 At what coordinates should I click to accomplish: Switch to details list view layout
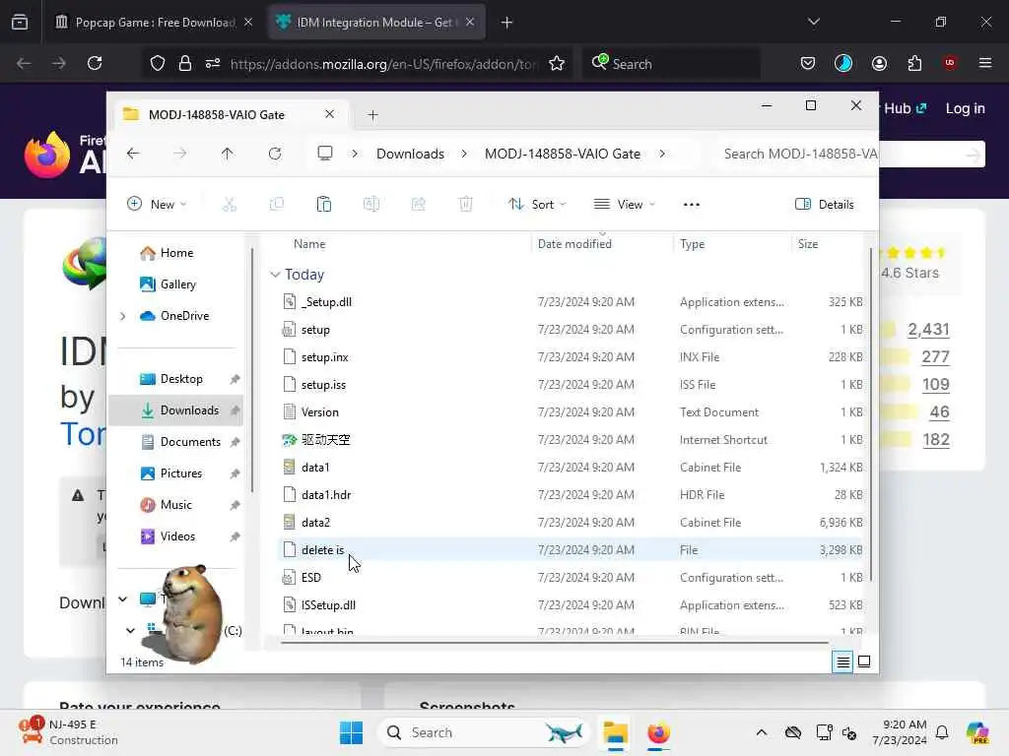(x=843, y=661)
